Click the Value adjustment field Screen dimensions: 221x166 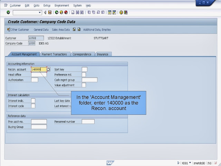(84, 85)
